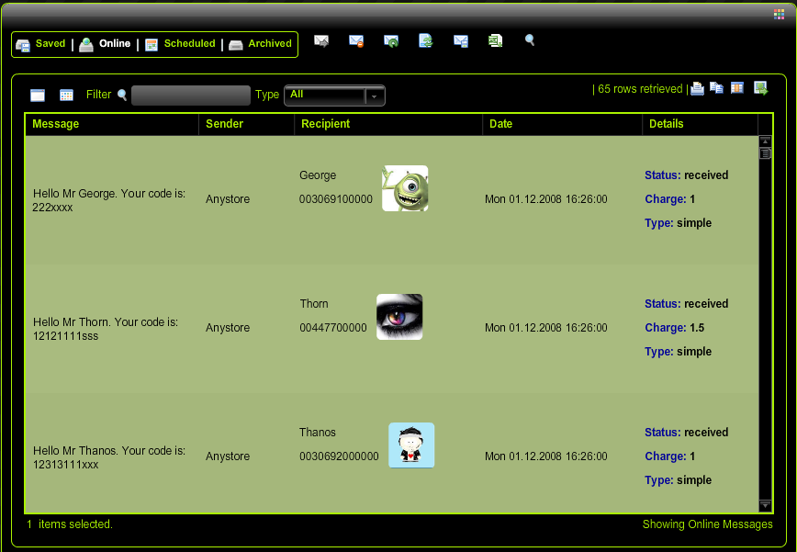This screenshot has height=552, width=797.
Task: Click the export image icon with green arrow
Action: (x=760, y=88)
